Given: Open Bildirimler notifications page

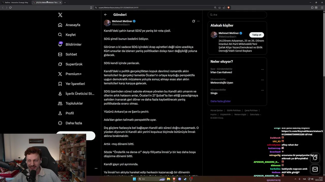Looking at the screenshot, I should (70, 44).
